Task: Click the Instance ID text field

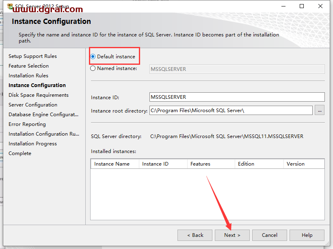Action: pyautogui.click(x=237, y=97)
